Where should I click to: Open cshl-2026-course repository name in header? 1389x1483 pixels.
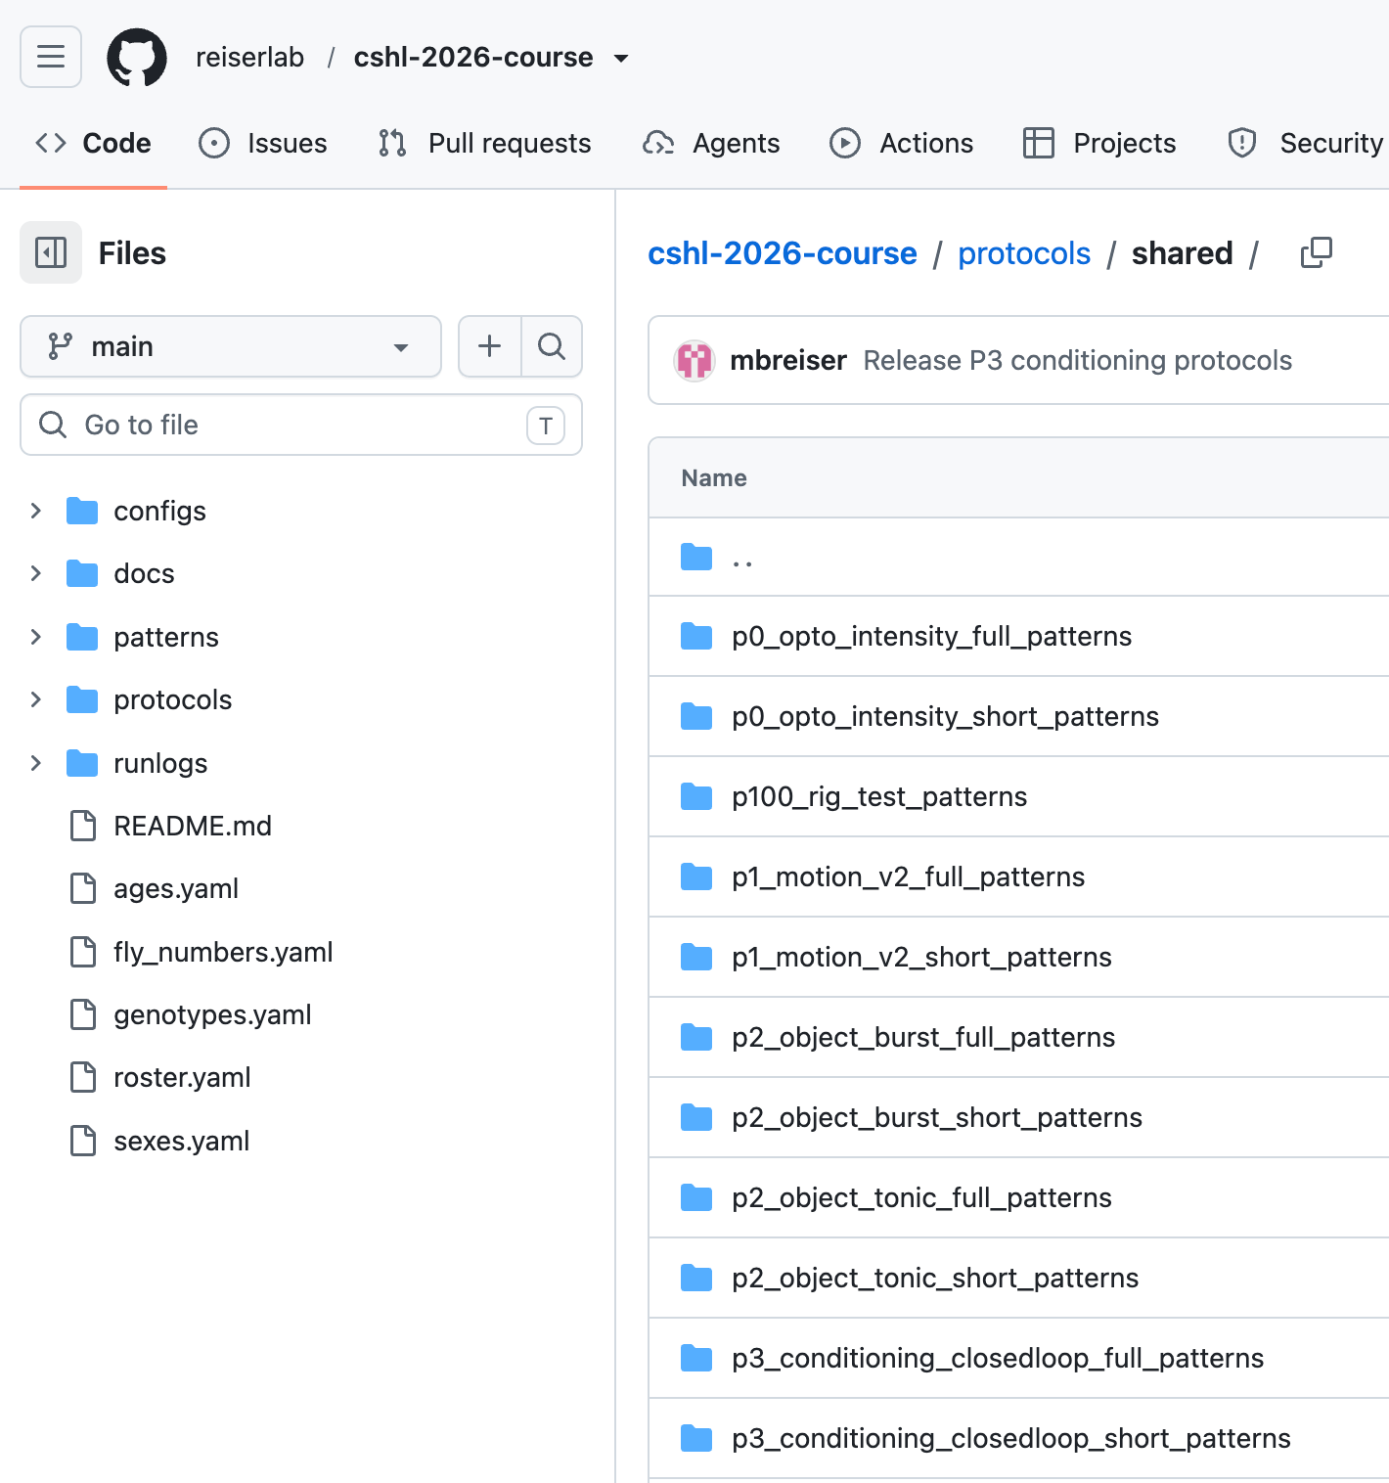pos(473,57)
